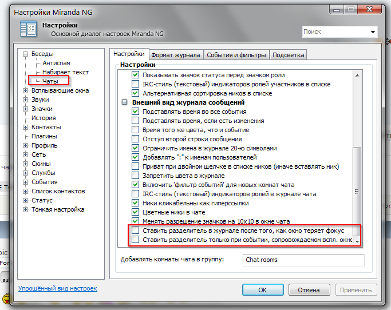Viewport: 391px width, 310px height.
Task: Uncheck Подставлять время во все события
Action: tap(136, 112)
